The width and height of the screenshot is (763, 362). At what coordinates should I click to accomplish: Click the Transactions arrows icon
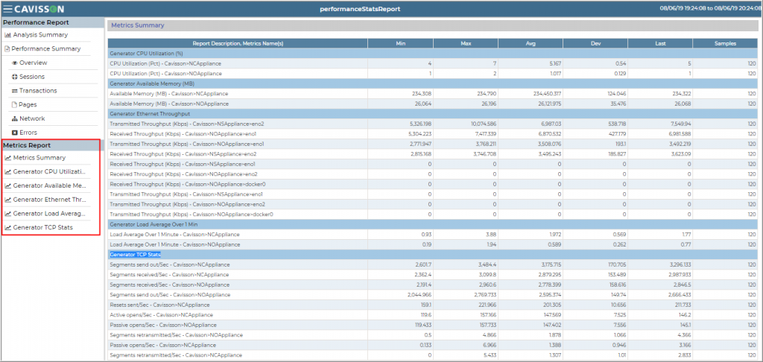click(x=15, y=91)
